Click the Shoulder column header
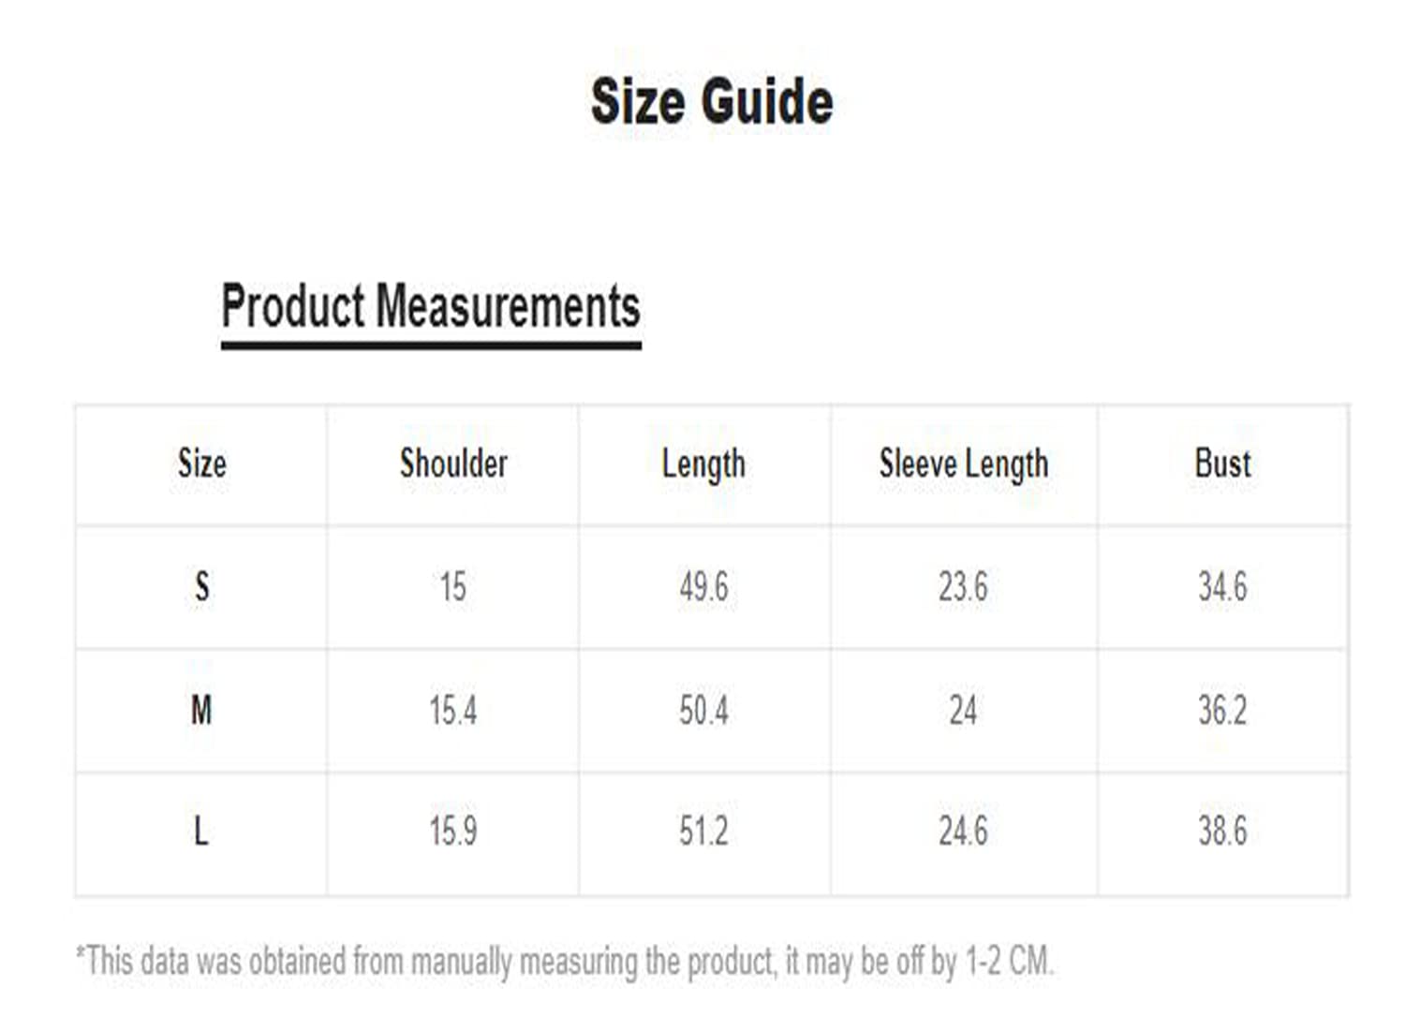 click(453, 463)
